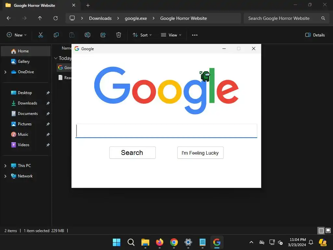The width and height of the screenshot is (333, 250).
Task: Open Notepad from the taskbar
Action: pyautogui.click(x=203, y=242)
